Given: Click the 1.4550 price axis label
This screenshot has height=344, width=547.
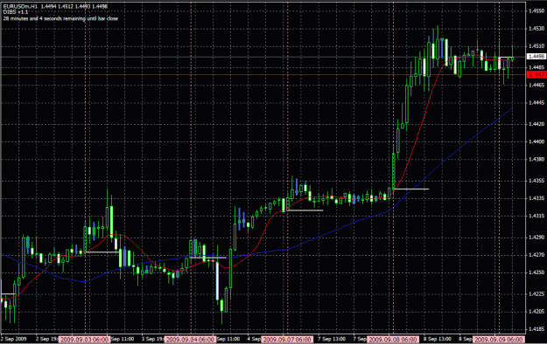Looking at the screenshot, I should pyautogui.click(x=536, y=10).
